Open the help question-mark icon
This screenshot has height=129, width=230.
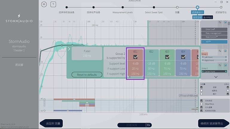coord(53,4)
